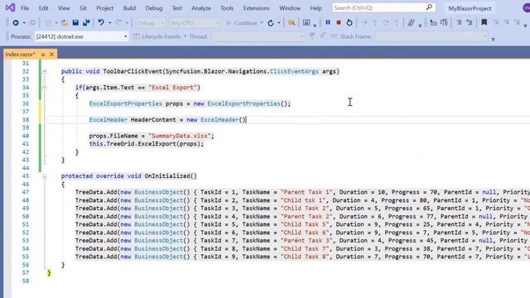Viewport: 530px width, 298px height.
Task: Click the Visual Studio logo icon
Action: tap(10, 7)
